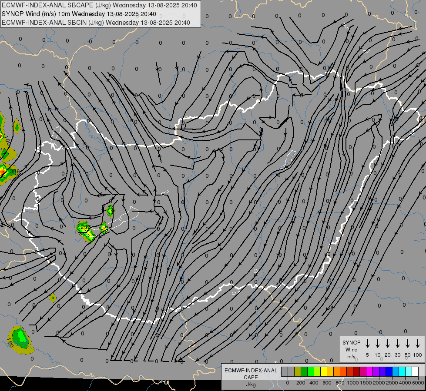Click the 30 m/s wind arrow in legend
426x391 pixels.
coord(397,344)
